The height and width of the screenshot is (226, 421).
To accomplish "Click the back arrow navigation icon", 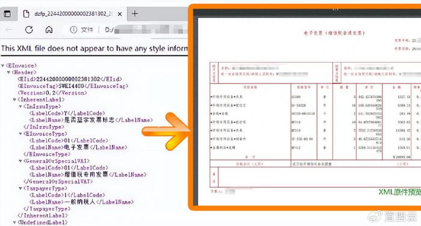I will 9,30.
